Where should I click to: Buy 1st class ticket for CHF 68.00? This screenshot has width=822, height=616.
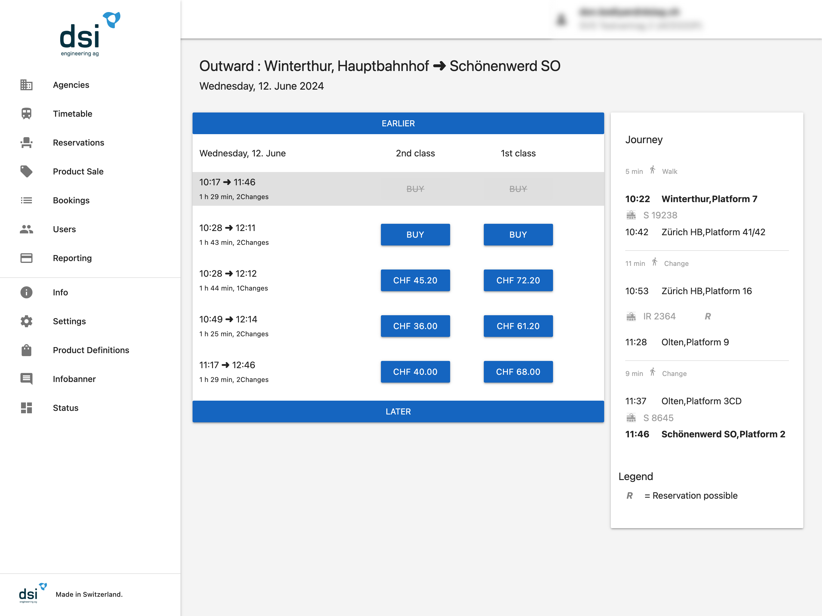[518, 371]
